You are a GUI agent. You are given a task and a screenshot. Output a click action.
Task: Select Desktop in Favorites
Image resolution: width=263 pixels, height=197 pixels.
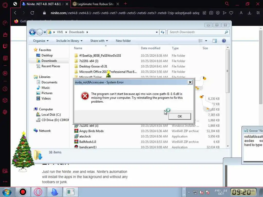coord(47,55)
